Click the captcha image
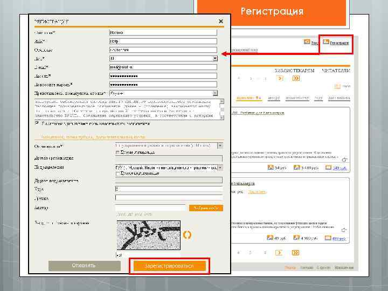The width and height of the screenshot is (388, 291). point(149,235)
